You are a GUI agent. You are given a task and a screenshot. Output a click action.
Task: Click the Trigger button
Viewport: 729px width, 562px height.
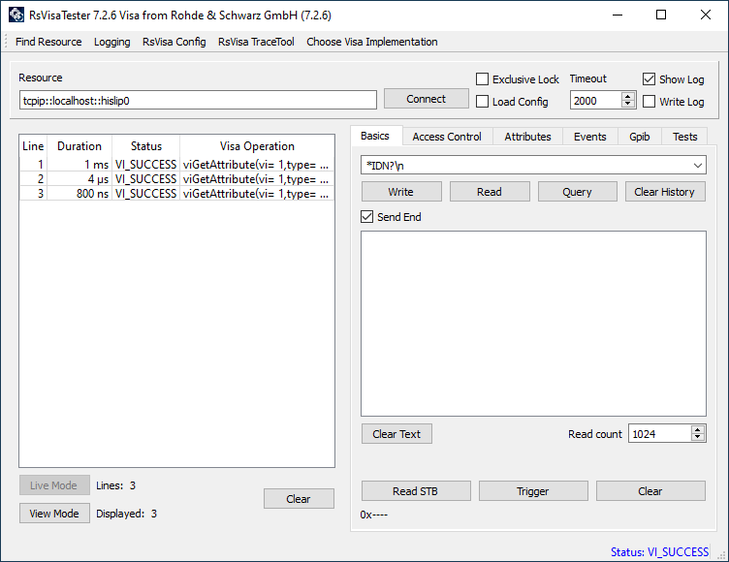tap(533, 491)
